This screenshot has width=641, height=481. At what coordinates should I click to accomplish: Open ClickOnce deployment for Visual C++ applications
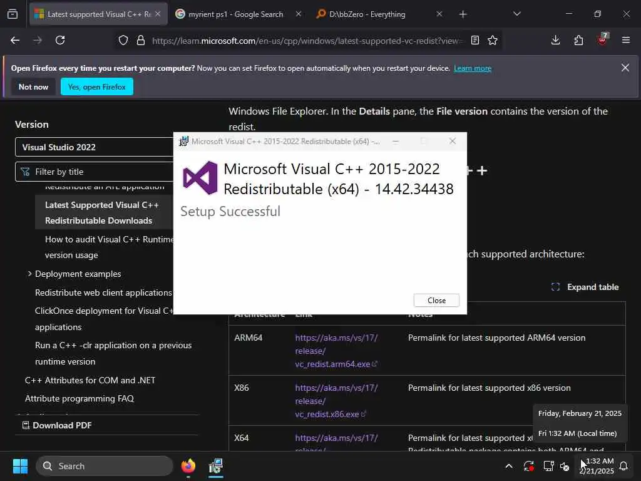105,319
